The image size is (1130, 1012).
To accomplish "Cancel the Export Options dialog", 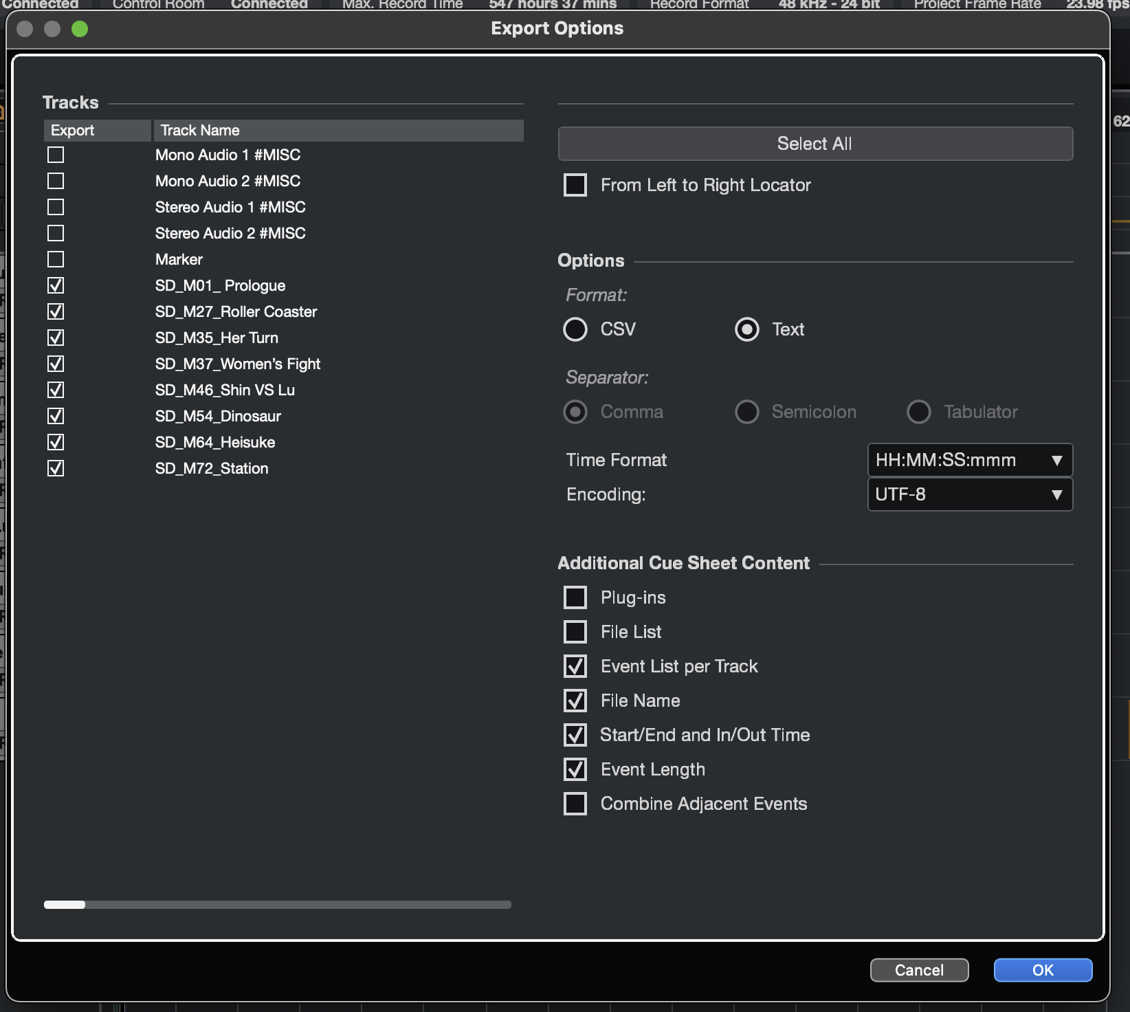I will click(919, 970).
